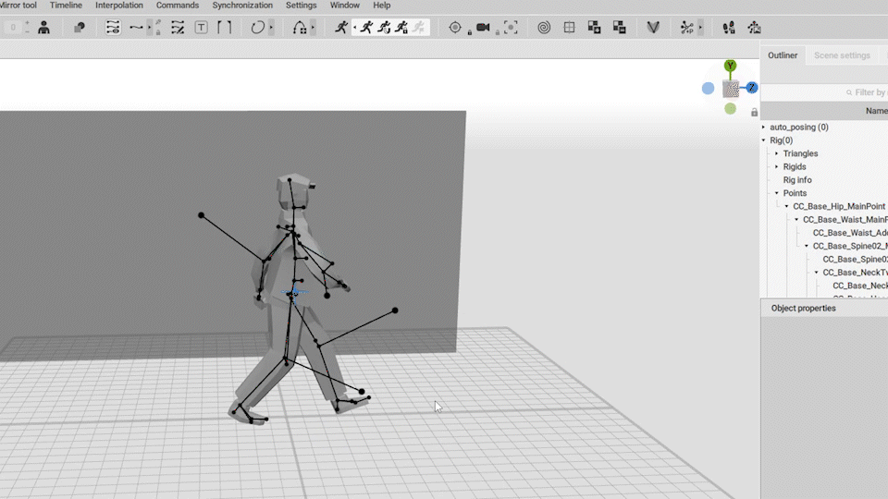Select Rig info in the outliner
The width and height of the screenshot is (888, 499).
click(796, 180)
